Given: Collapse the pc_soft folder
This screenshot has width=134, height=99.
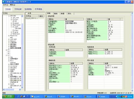Looking at the screenshot, I should pos(11,27).
